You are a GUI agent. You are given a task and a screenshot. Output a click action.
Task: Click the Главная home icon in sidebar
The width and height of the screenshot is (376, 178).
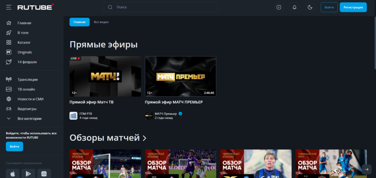click(x=9, y=23)
